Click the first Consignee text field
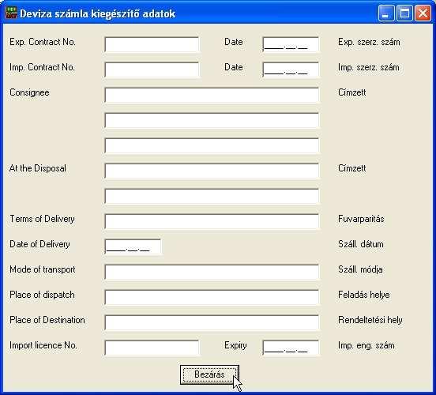Viewport: 436px width, 395px height. coord(212,95)
